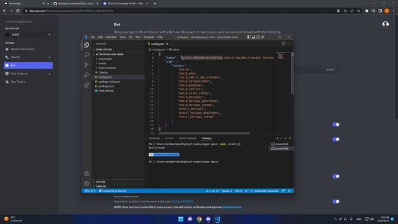Toggle primary sidebar layout icon in VS Code title bar

click(x=249, y=37)
